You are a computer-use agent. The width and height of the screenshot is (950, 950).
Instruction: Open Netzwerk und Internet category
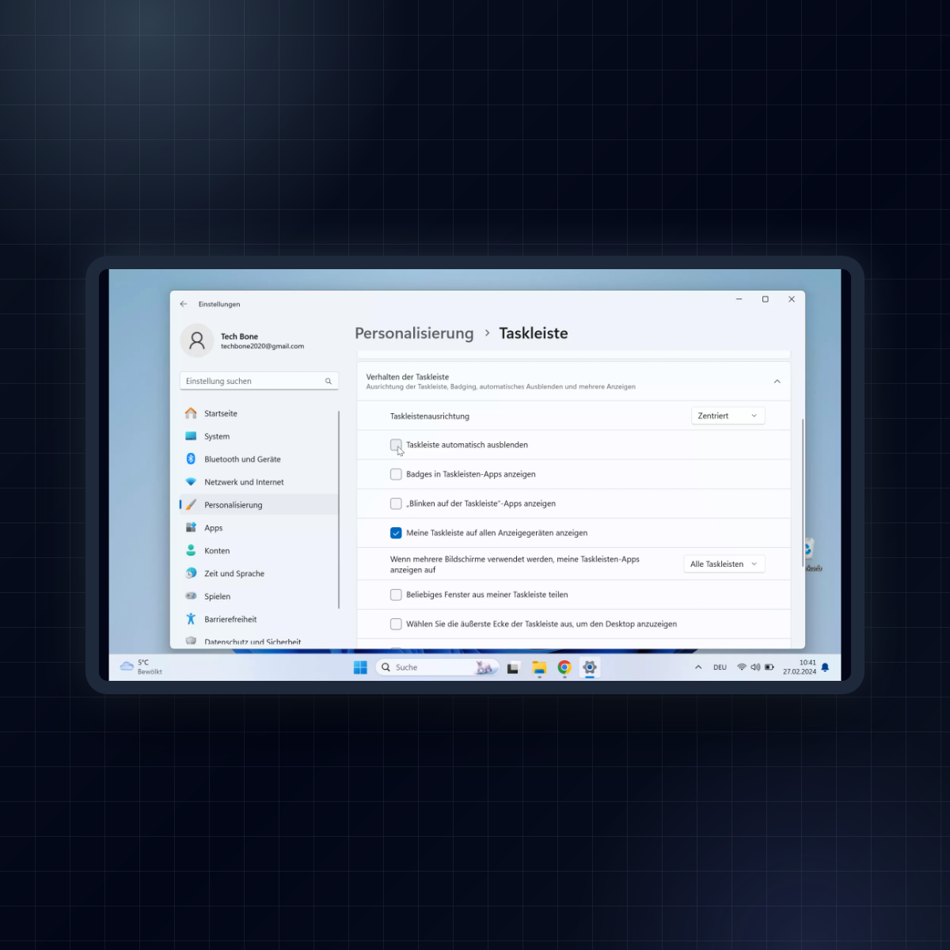coord(259,482)
